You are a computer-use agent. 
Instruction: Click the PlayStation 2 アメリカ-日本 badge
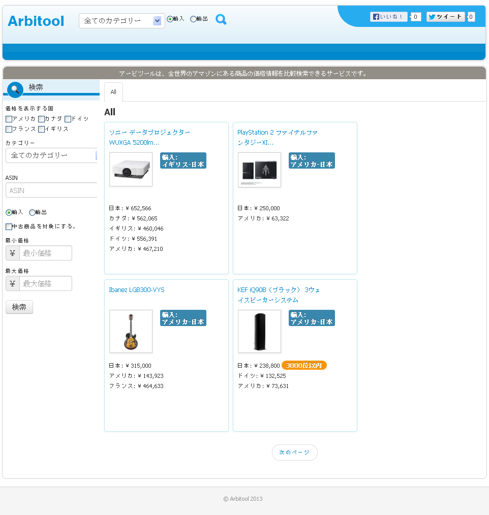pyautogui.click(x=312, y=160)
